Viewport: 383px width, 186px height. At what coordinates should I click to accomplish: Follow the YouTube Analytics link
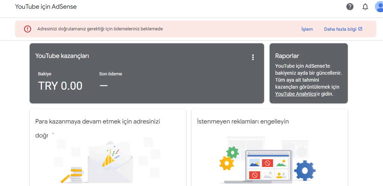point(295,94)
